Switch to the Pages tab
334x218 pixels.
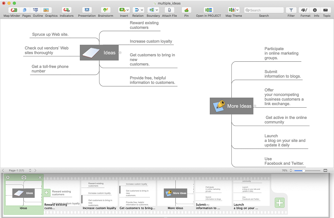coord(25,10)
